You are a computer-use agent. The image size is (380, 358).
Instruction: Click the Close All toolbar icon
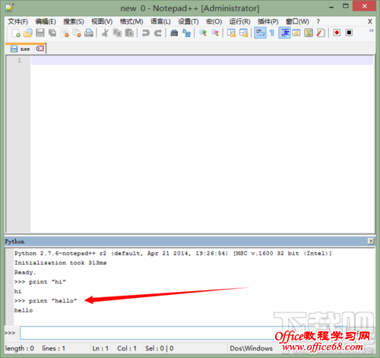pyautogui.click(x=77, y=33)
